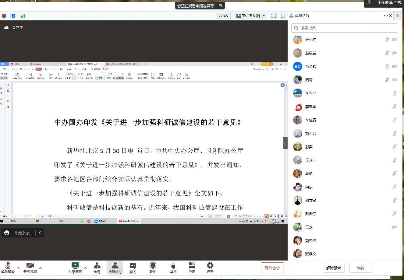Screen dimensions: 404x280
Task: Open the 应用 apps icon
Action: click(192, 268)
